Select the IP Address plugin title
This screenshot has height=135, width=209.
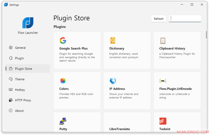(117, 89)
